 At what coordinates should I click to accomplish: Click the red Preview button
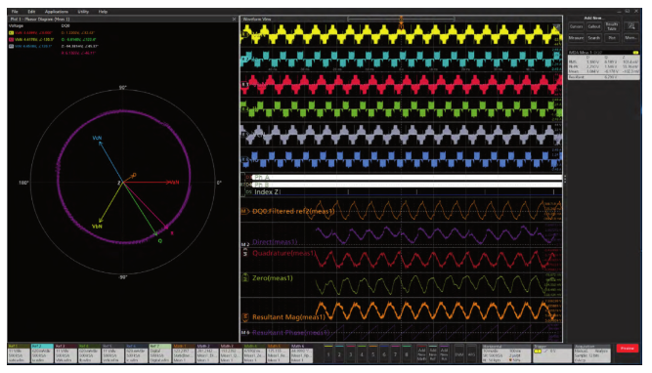627,348
